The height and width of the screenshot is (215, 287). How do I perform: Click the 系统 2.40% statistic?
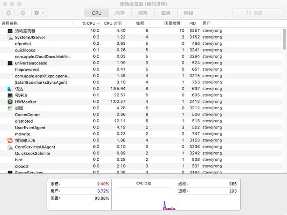80,184
